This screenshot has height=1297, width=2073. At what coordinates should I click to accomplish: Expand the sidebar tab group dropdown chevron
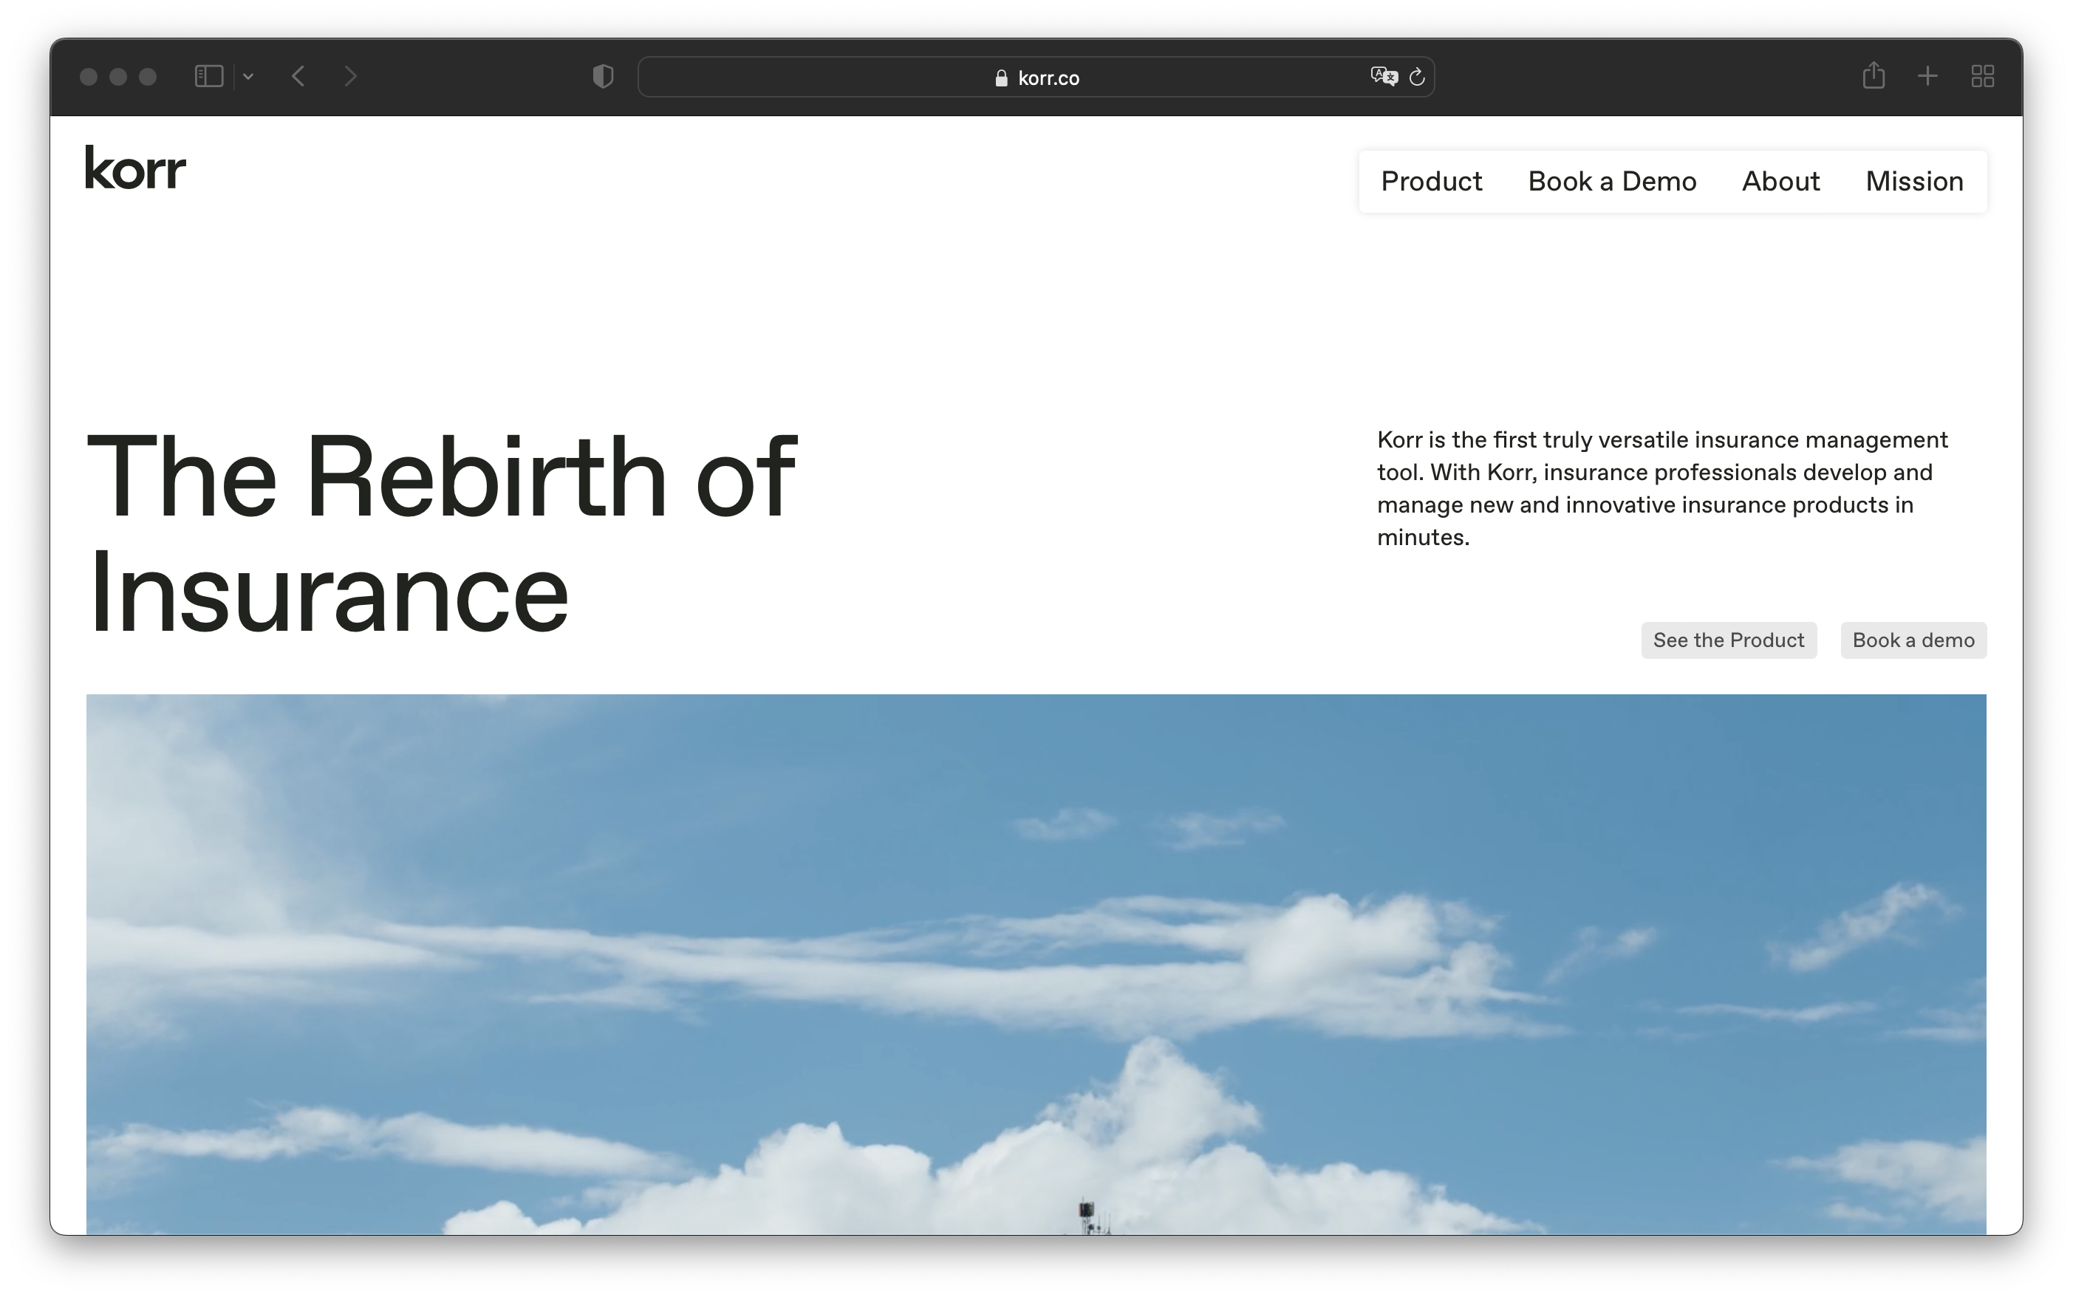pos(249,76)
